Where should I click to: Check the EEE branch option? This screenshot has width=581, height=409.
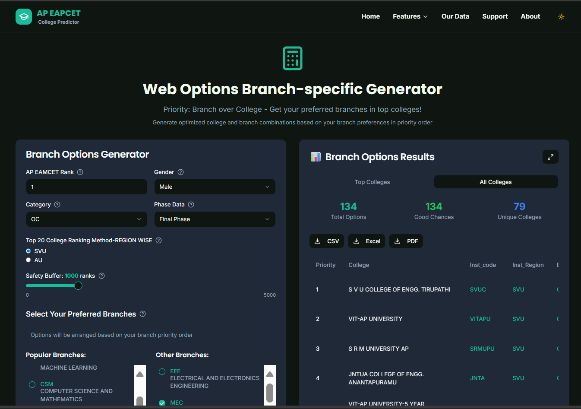[x=162, y=371]
